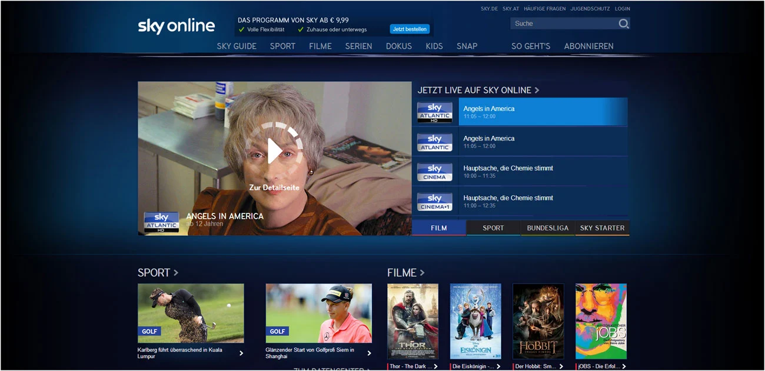This screenshot has width=765, height=371.
Task: Open the Thor movie poster
Action: [413, 322]
